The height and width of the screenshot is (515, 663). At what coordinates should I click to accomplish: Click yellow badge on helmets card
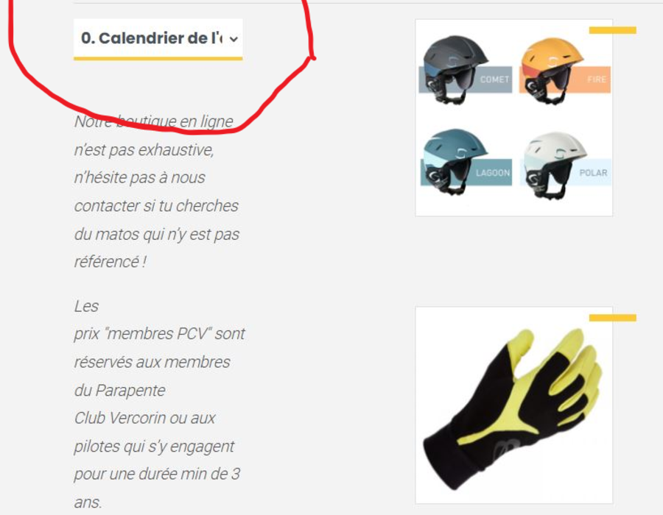click(x=613, y=30)
